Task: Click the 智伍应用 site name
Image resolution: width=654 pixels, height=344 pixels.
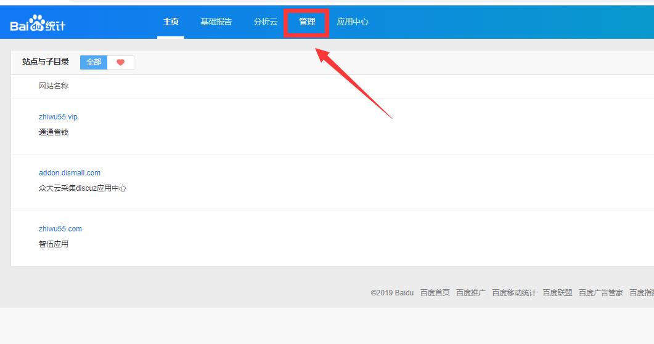Action: pyautogui.click(x=54, y=244)
